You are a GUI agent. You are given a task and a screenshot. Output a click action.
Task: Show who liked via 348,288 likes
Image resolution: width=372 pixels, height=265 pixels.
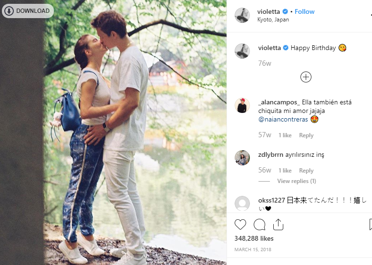(x=254, y=238)
